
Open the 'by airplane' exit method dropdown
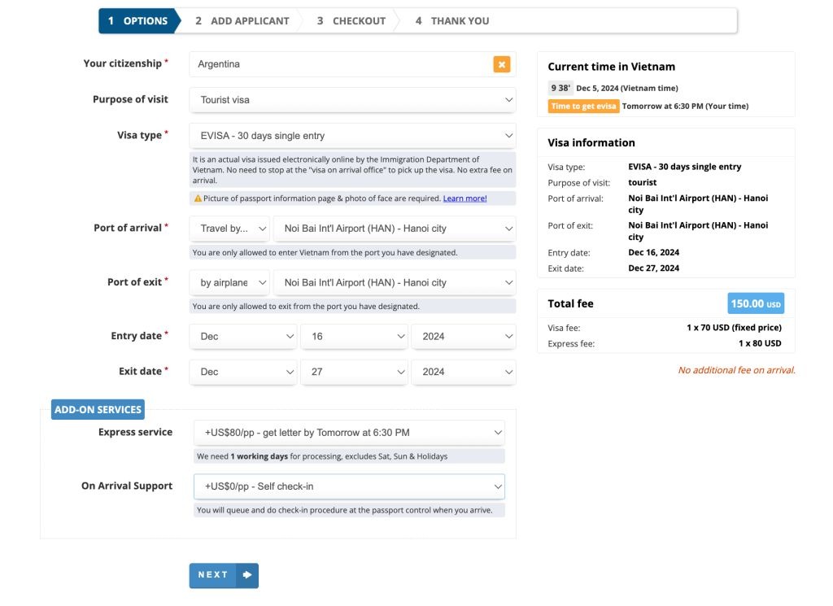click(229, 283)
